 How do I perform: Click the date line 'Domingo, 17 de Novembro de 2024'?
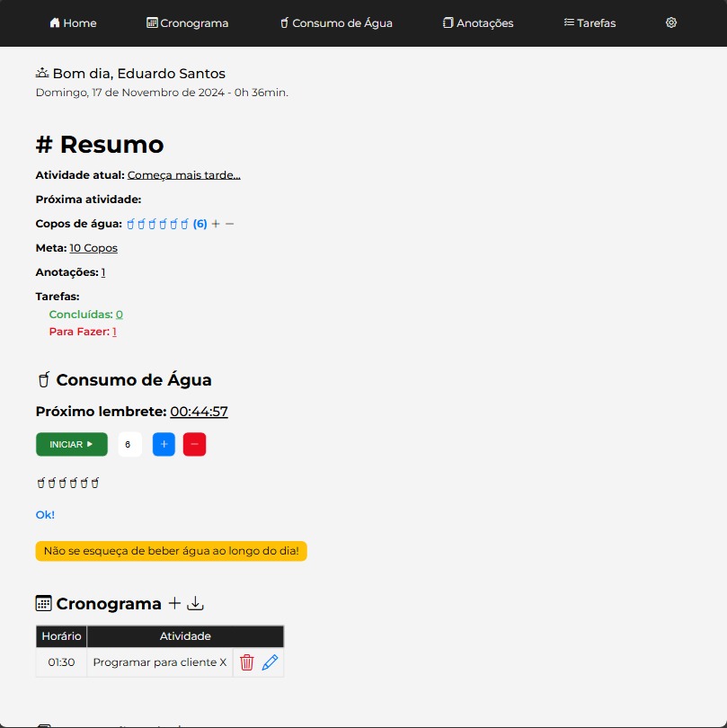[x=130, y=93]
